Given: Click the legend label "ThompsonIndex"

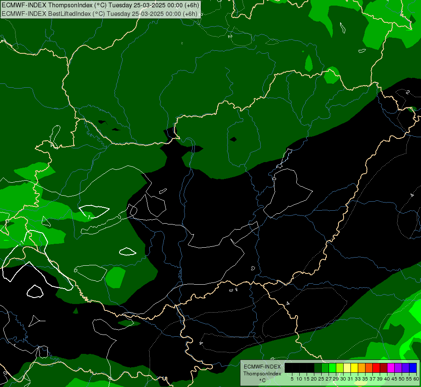Looking at the screenshot, I should tap(262, 374).
